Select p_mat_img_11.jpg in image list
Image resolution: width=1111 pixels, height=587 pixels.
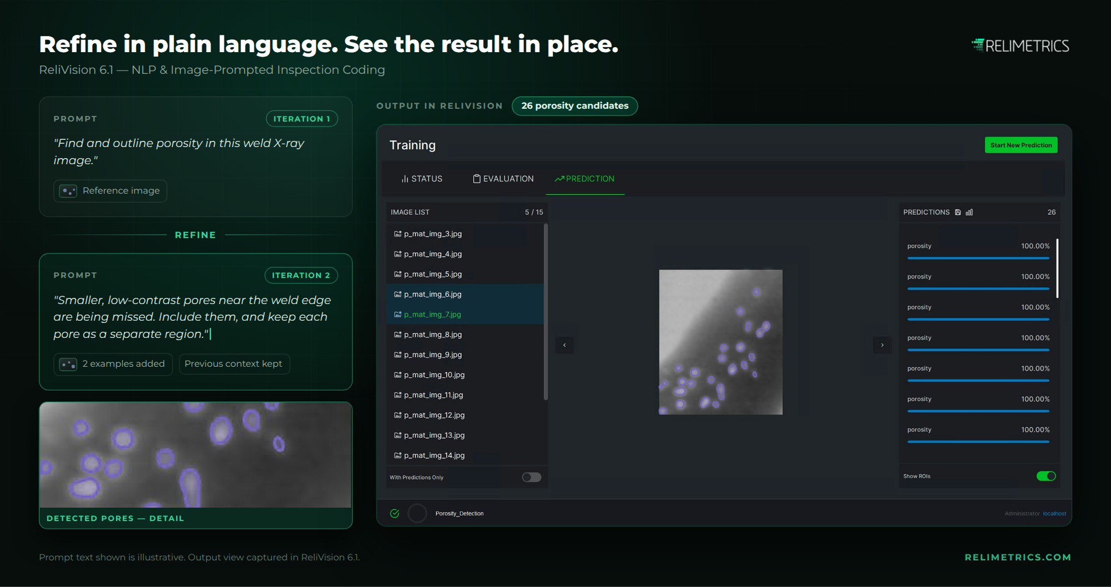tap(465, 395)
